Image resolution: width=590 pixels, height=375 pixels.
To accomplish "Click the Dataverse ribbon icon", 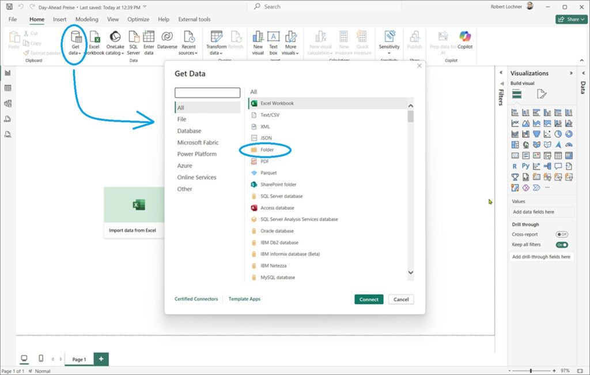I will click(x=167, y=40).
